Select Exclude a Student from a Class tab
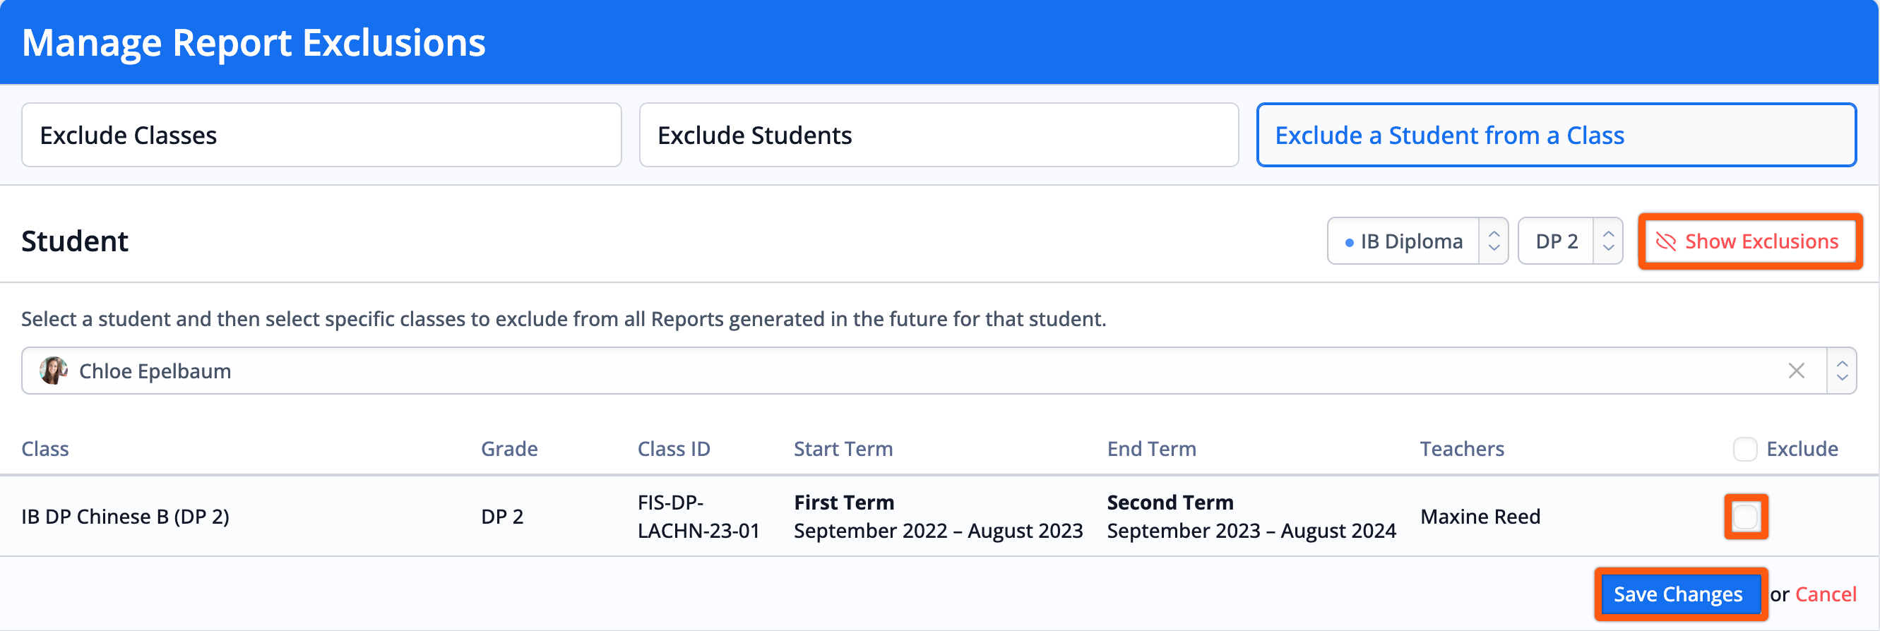Image resolution: width=1880 pixels, height=631 pixels. (x=1556, y=135)
